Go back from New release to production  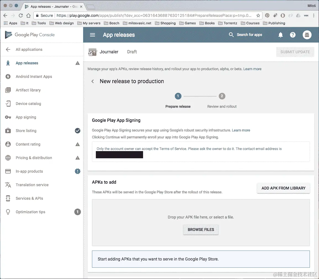click(93, 81)
